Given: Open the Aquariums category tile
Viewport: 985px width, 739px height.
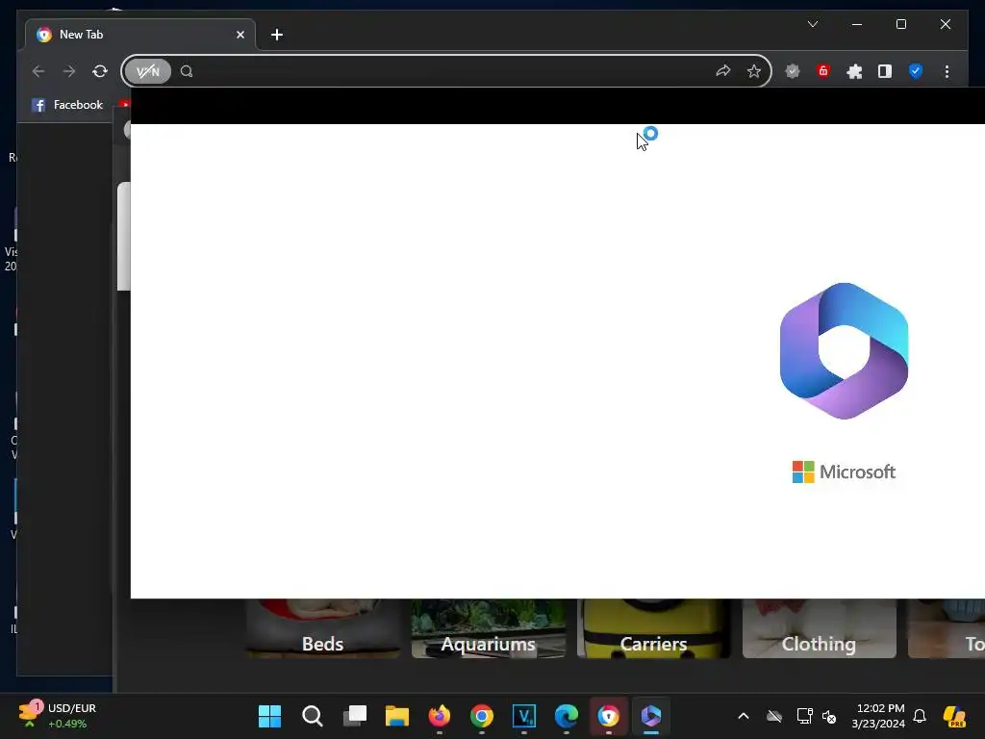Looking at the screenshot, I should (488, 628).
